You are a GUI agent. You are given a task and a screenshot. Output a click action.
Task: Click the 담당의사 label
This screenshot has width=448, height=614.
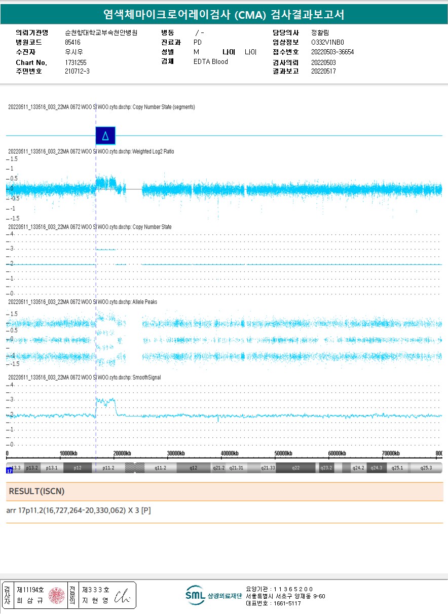pyautogui.click(x=286, y=32)
